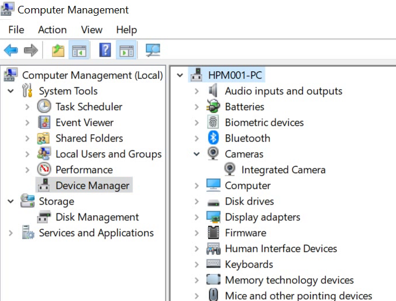396x301 pixels.
Task: Click the Performance gauge icon
Action: point(44,169)
